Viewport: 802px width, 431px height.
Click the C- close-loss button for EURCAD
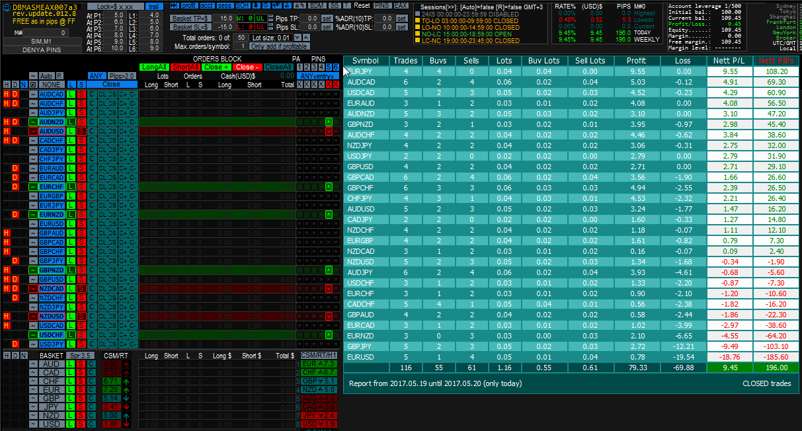tap(133, 178)
